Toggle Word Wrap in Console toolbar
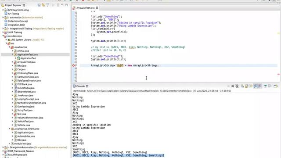281x158 pixels. (251, 86)
